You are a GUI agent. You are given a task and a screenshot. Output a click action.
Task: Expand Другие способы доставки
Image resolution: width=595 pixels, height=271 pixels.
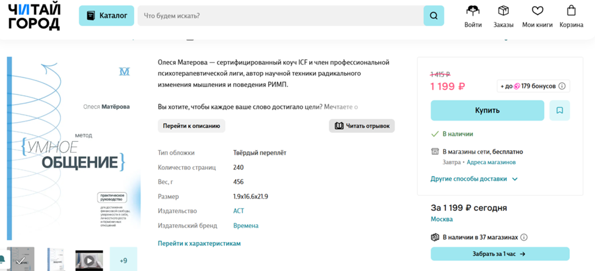tap(474, 179)
